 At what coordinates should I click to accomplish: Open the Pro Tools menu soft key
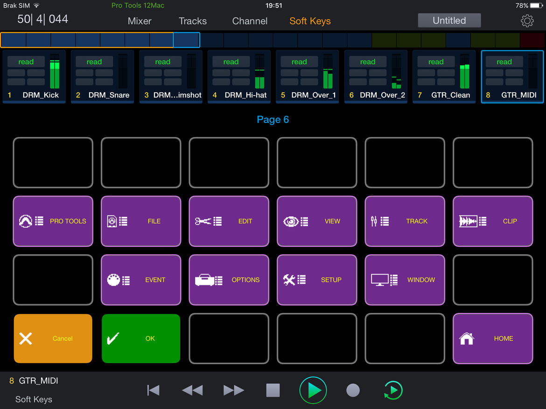click(53, 221)
